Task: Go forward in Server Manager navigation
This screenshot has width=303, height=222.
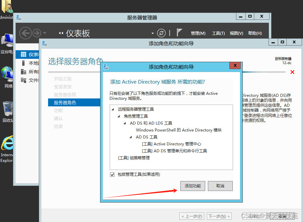Action: pos(37,33)
